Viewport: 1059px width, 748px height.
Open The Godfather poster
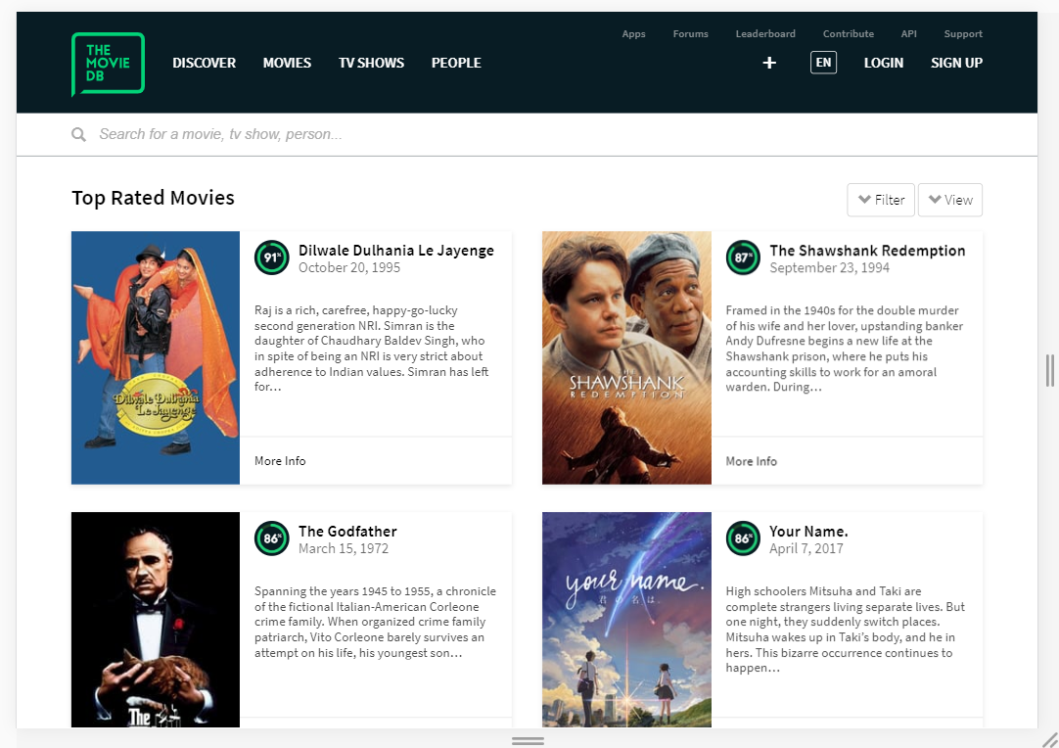[x=156, y=620]
